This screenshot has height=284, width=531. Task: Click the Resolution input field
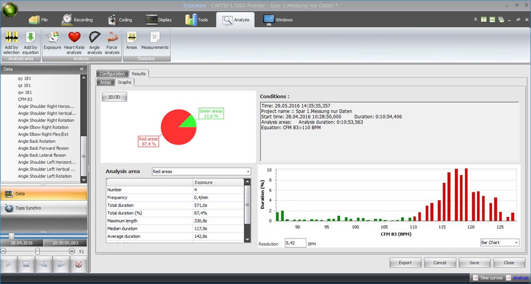(295, 243)
